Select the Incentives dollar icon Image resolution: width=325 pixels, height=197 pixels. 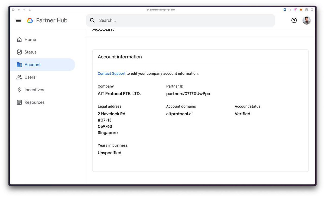click(19, 89)
